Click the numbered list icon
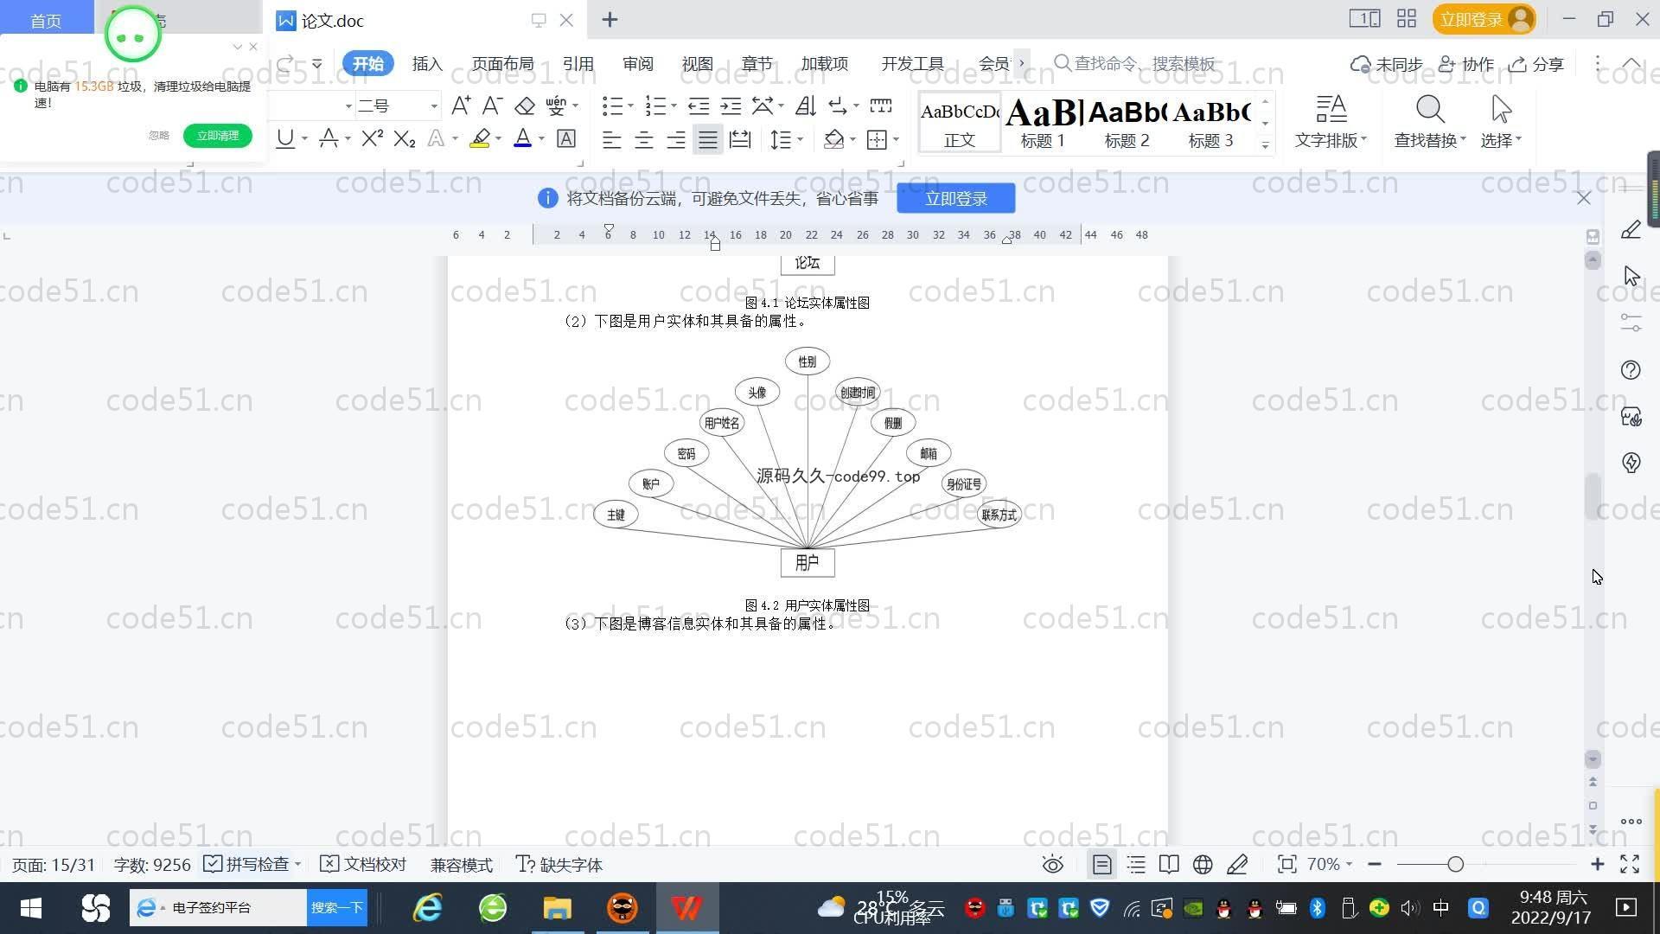 (x=655, y=106)
